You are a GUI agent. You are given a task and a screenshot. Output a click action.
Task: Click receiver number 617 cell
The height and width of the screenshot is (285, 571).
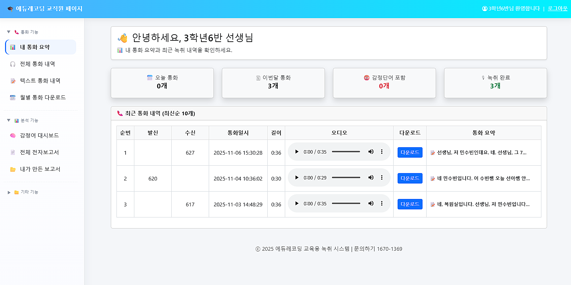click(x=190, y=204)
